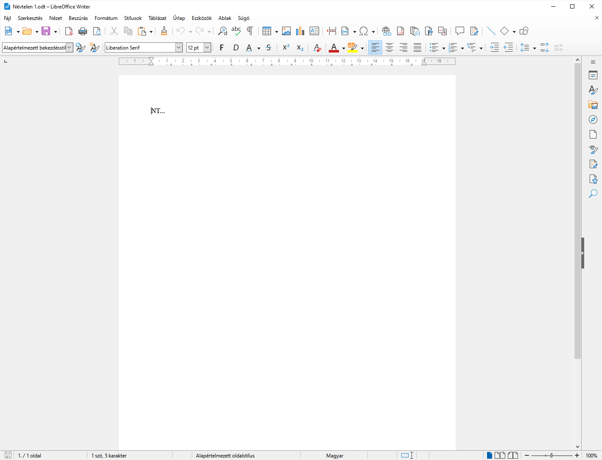Enable justified paragraph alignment
Screen dimensions: 602x460
click(x=417, y=47)
